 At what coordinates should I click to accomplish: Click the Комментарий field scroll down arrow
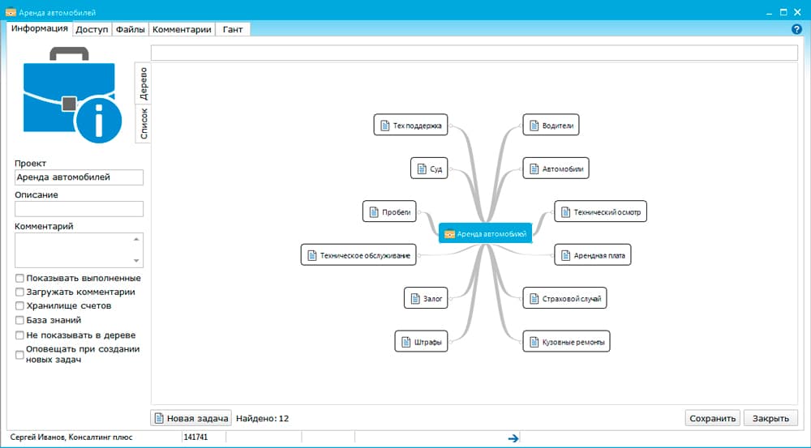[x=137, y=261]
